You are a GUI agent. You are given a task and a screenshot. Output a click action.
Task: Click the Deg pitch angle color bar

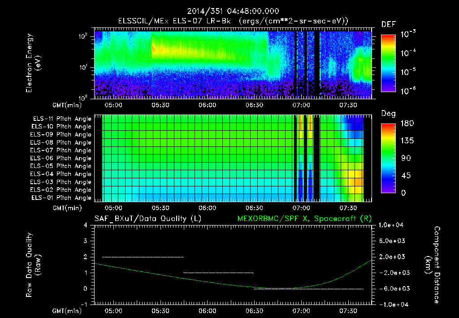tap(388, 159)
